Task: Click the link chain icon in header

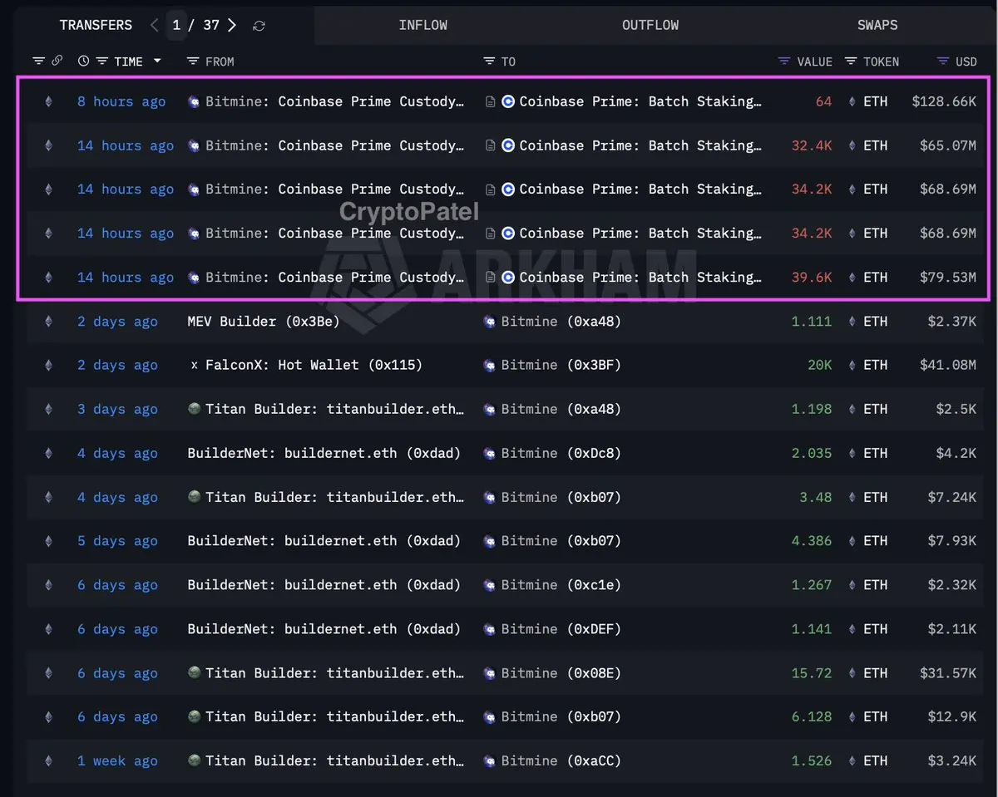Action: pos(57,61)
